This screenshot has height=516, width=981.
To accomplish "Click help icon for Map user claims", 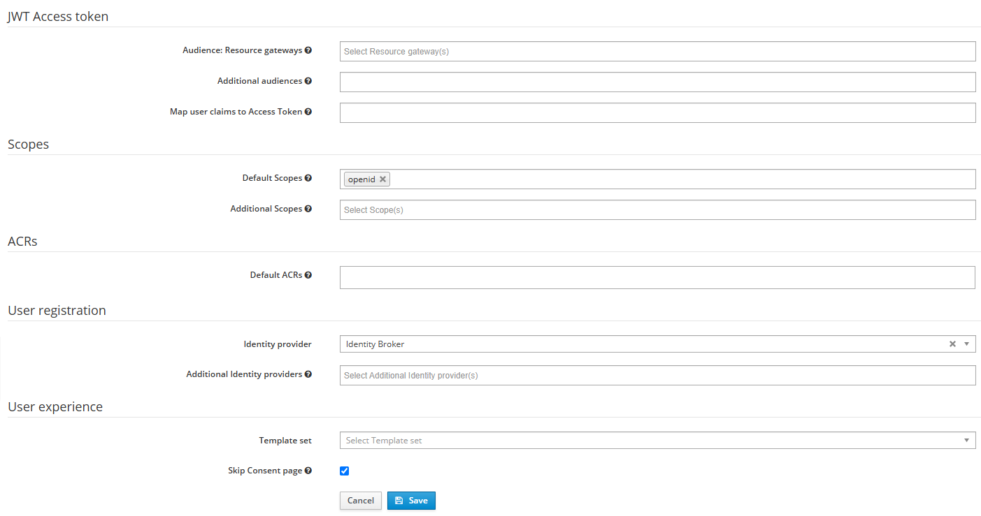I will click(x=308, y=112).
